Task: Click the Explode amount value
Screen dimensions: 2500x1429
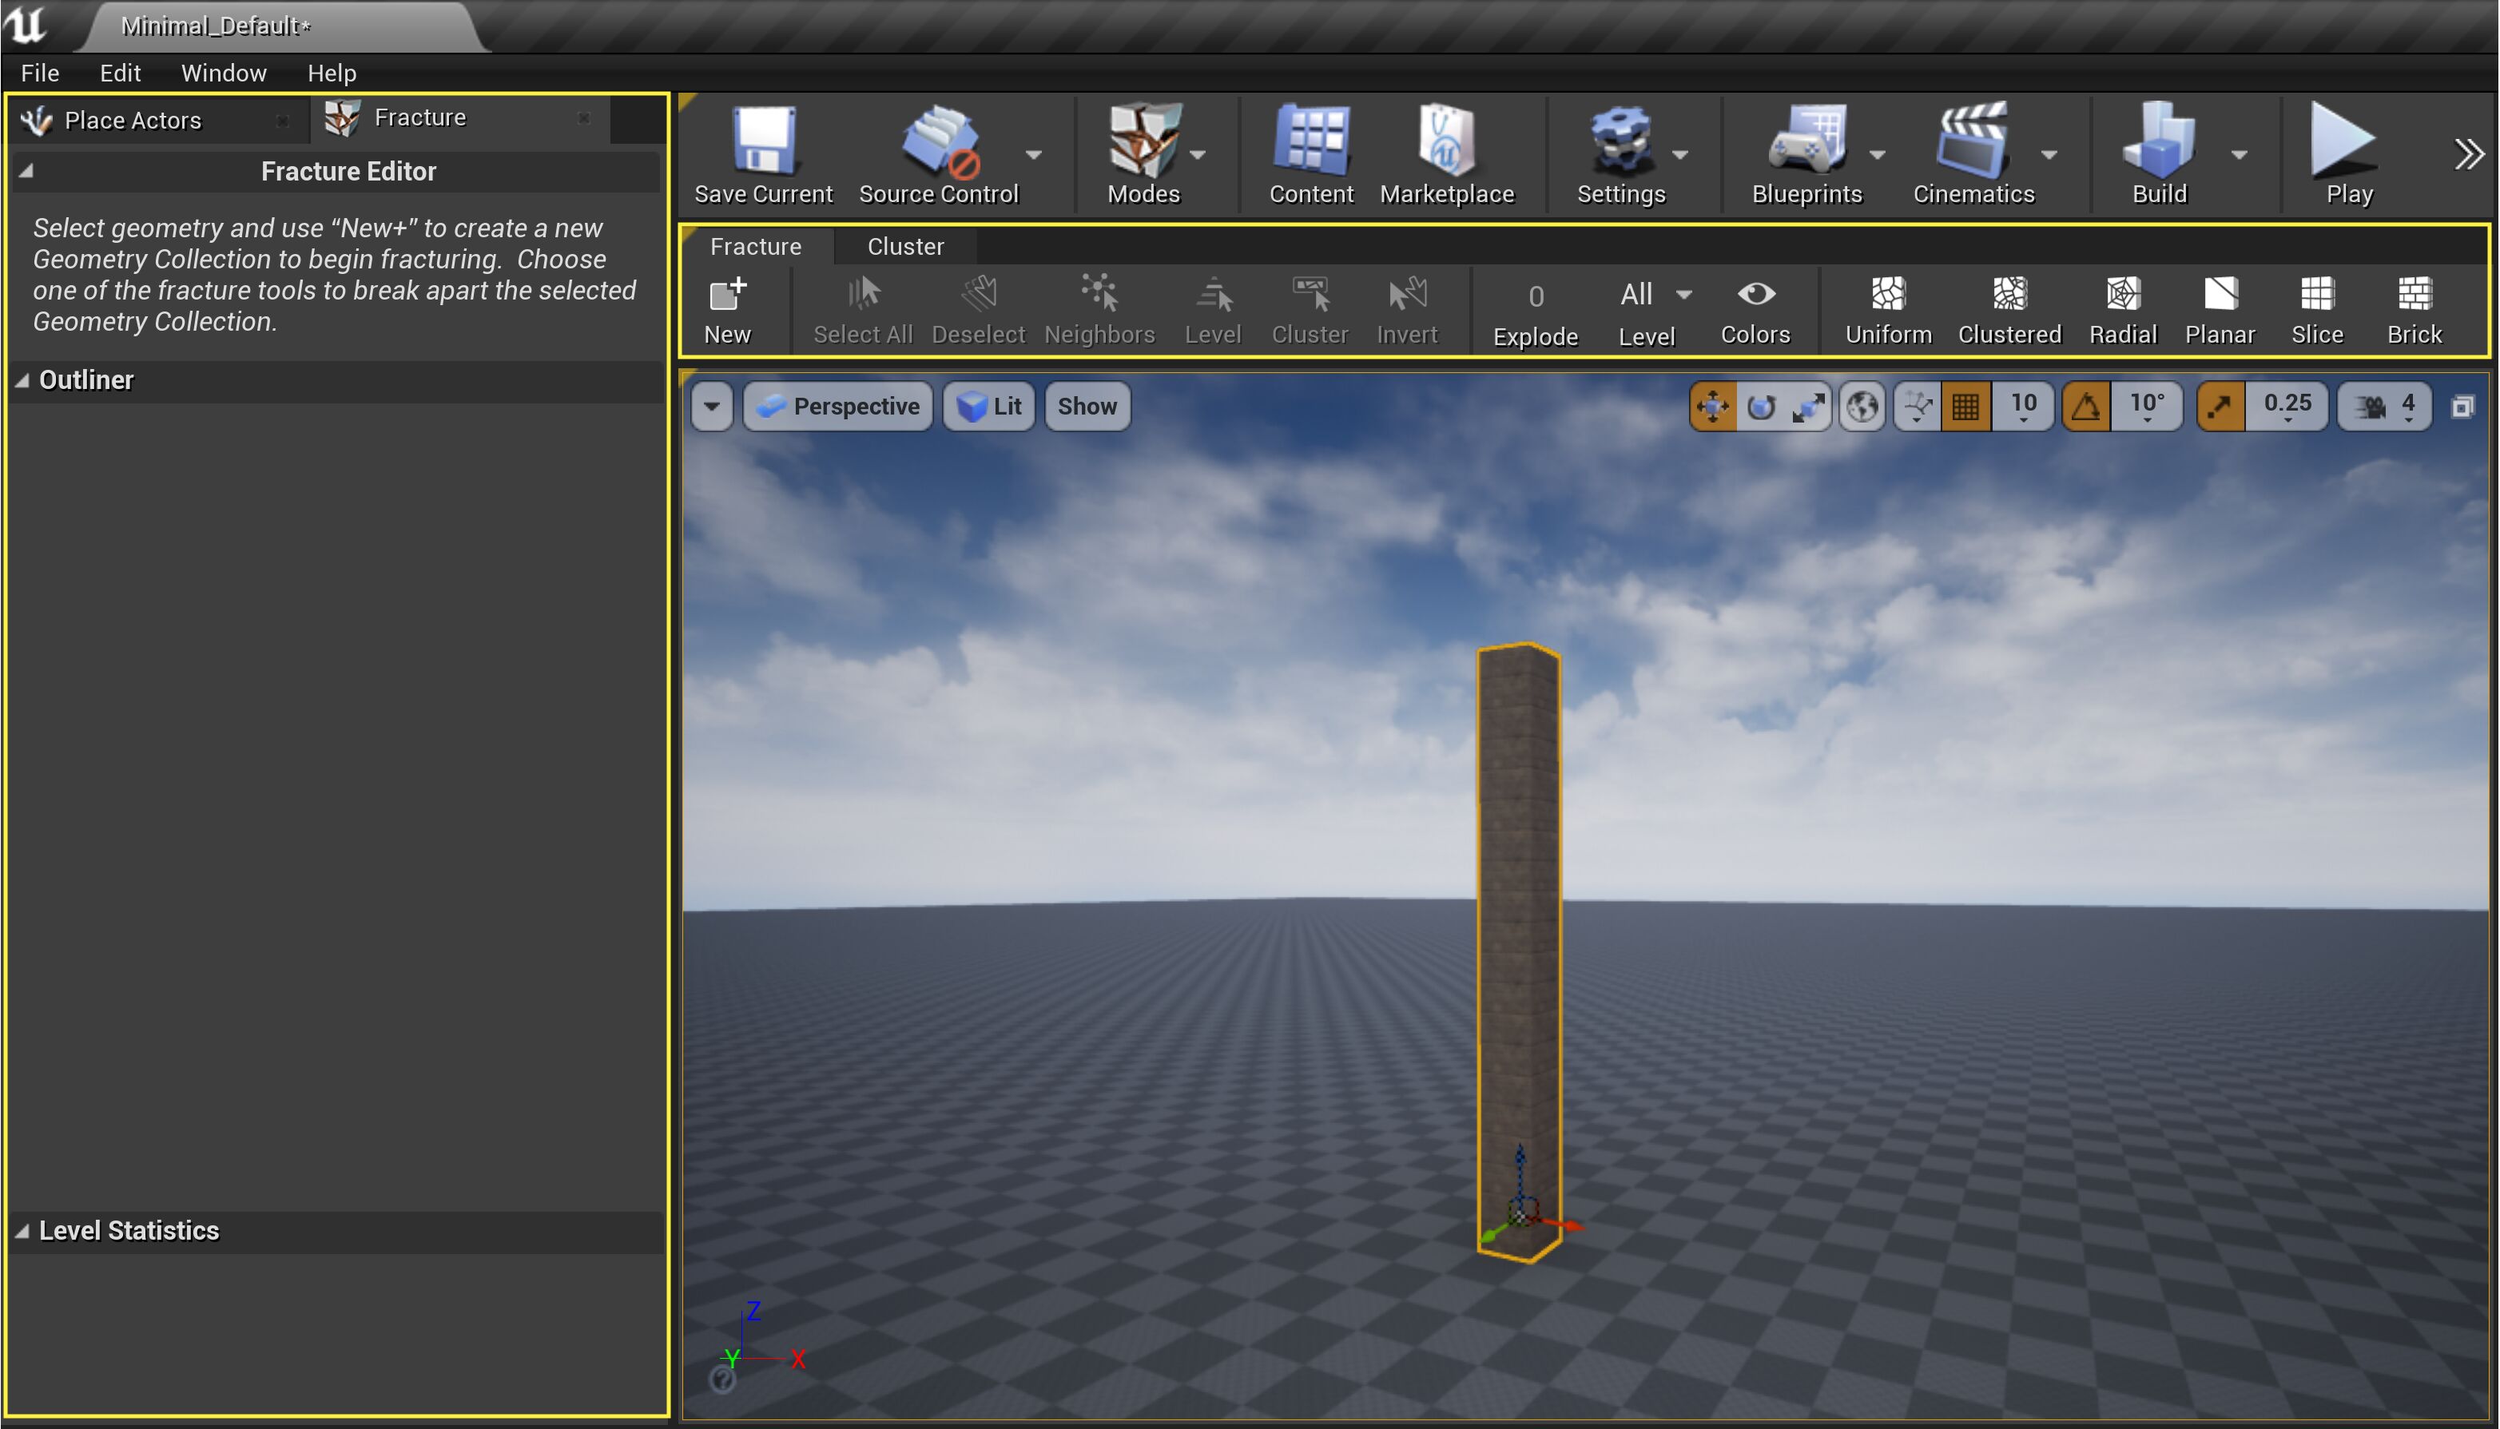Action: pos(1536,296)
